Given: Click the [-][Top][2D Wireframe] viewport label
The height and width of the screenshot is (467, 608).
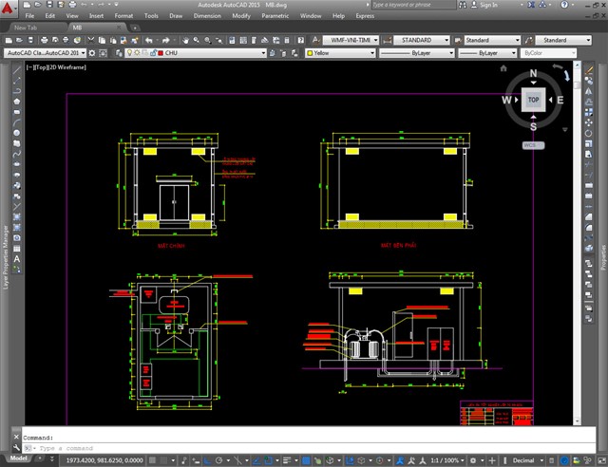Looking at the screenshot, I should (x=56, y=67).
